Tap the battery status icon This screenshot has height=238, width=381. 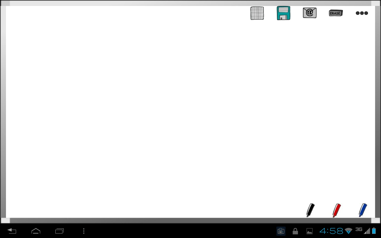[x=374, y=231]
